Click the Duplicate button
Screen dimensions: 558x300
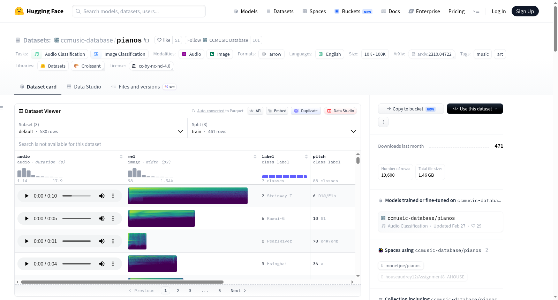click(306, 111)
